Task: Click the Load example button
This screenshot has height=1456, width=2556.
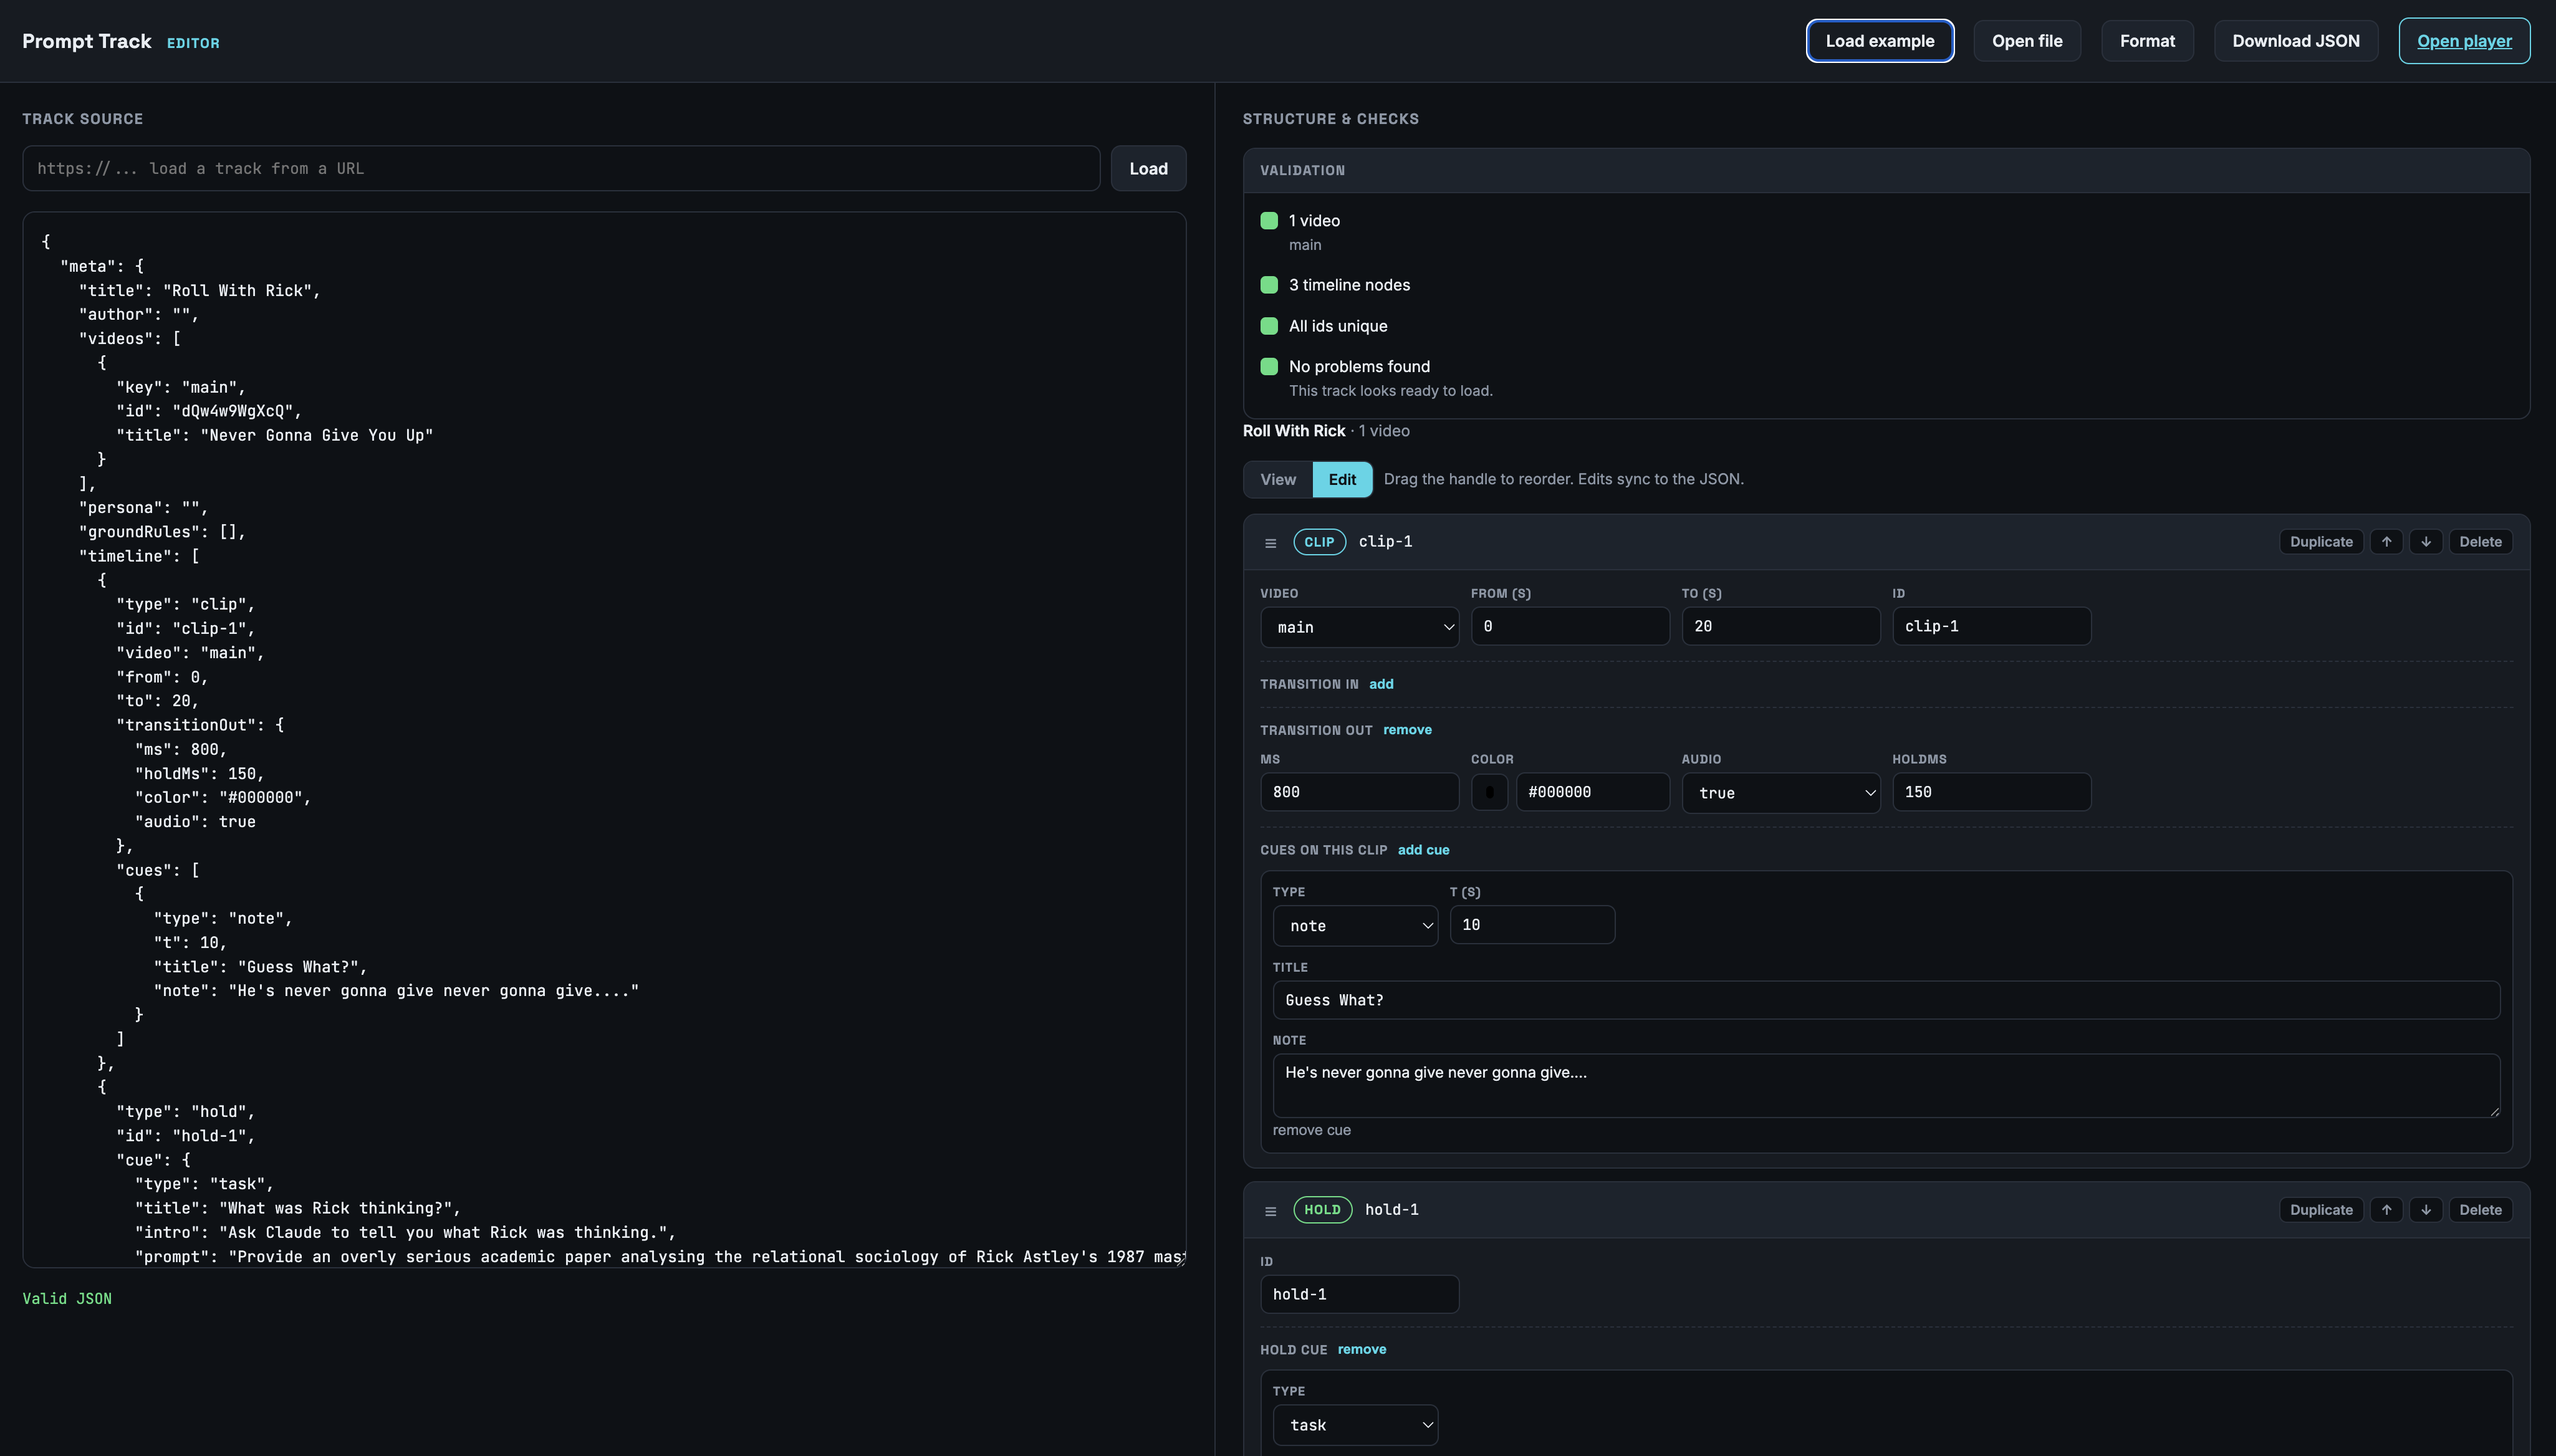Action: click(1880, 41)
